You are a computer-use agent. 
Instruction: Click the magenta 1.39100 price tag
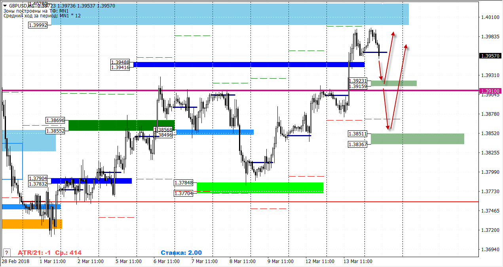coord(491,91)
